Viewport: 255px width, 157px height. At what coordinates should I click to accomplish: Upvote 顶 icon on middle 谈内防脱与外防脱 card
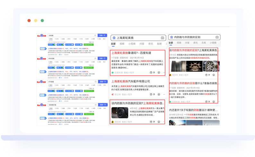click(x=151, y=122)
